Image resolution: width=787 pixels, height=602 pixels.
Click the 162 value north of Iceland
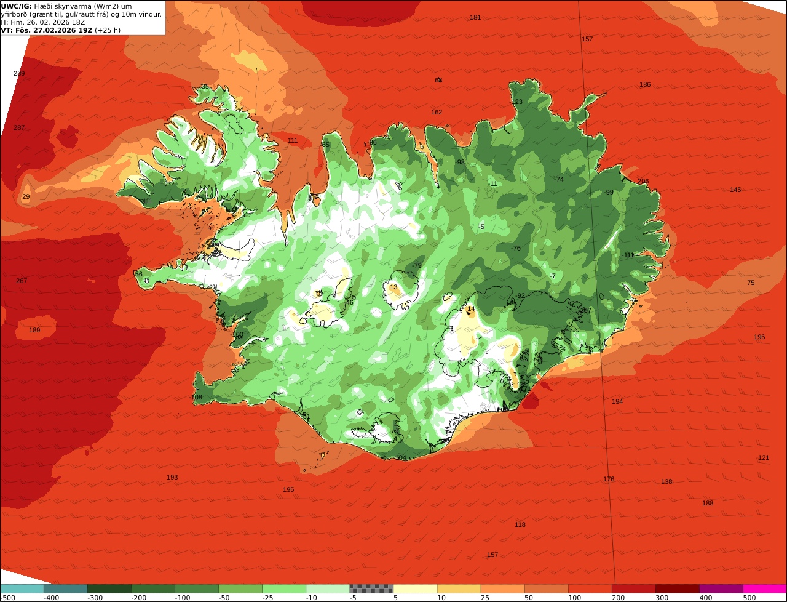437,112
